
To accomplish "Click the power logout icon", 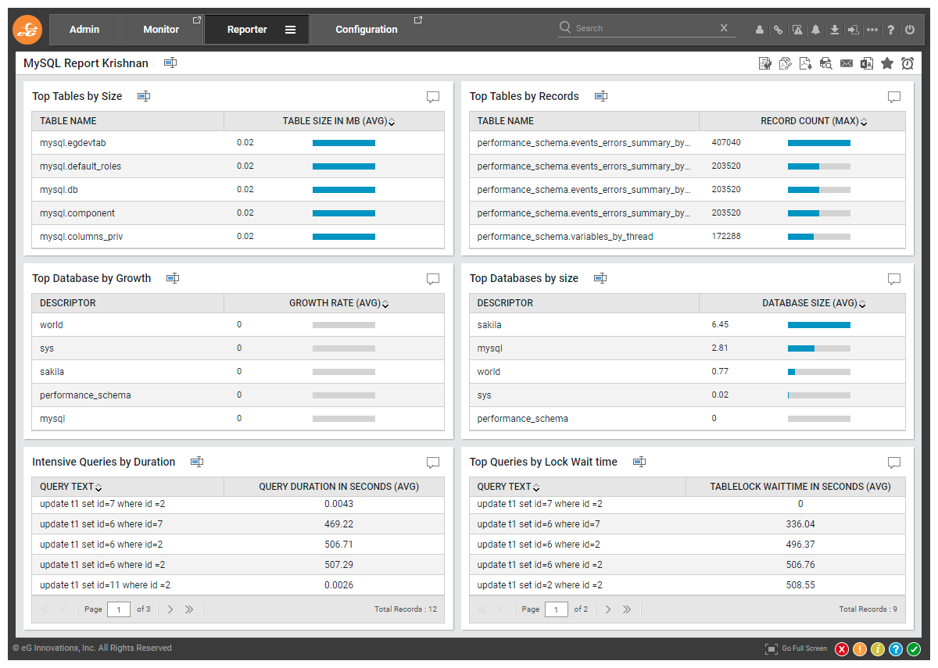I will point(910,30).
